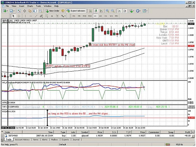
Task: Select the equidistant channel tool
Action: point(41,16)
